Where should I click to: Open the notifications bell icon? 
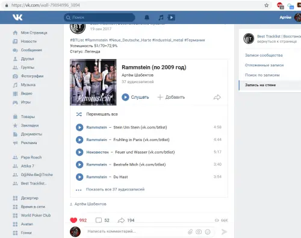[x=147, y=17]
